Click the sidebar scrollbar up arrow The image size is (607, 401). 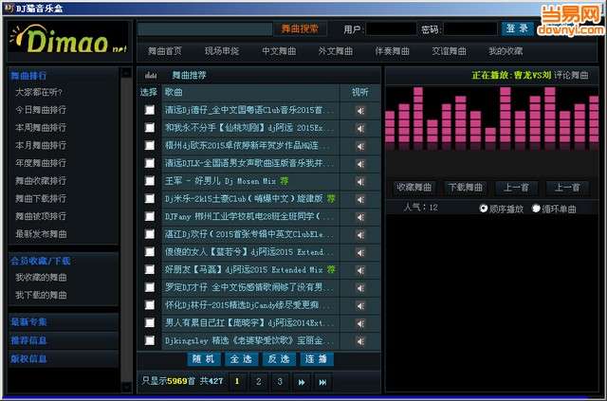126,72
